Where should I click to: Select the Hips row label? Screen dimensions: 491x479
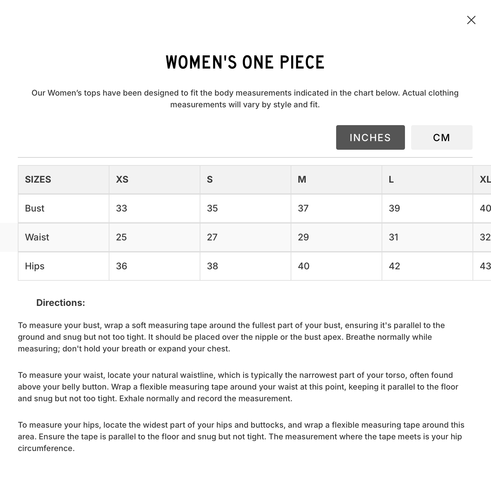pyautogui.click(x=35, y=266)
